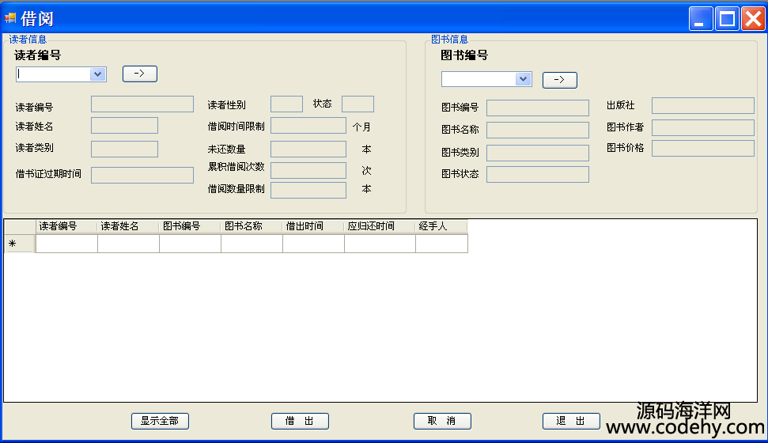Click the 借阅数量限制 input field

tap(308, 190)
